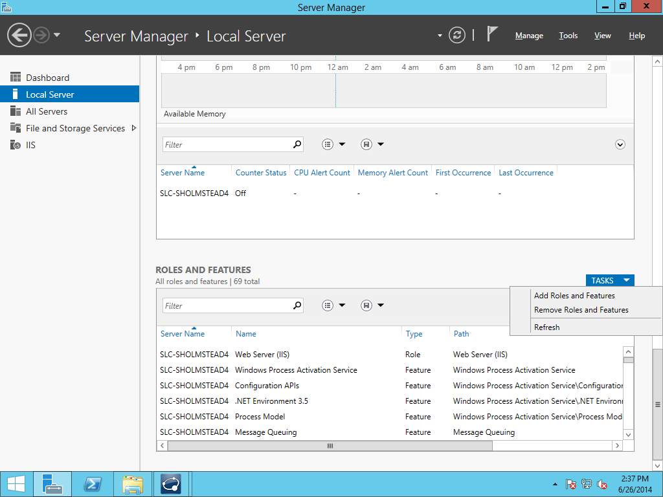Choose Add Roles and Features
Viewport: 663px width, 497px height.
[574, 295]
